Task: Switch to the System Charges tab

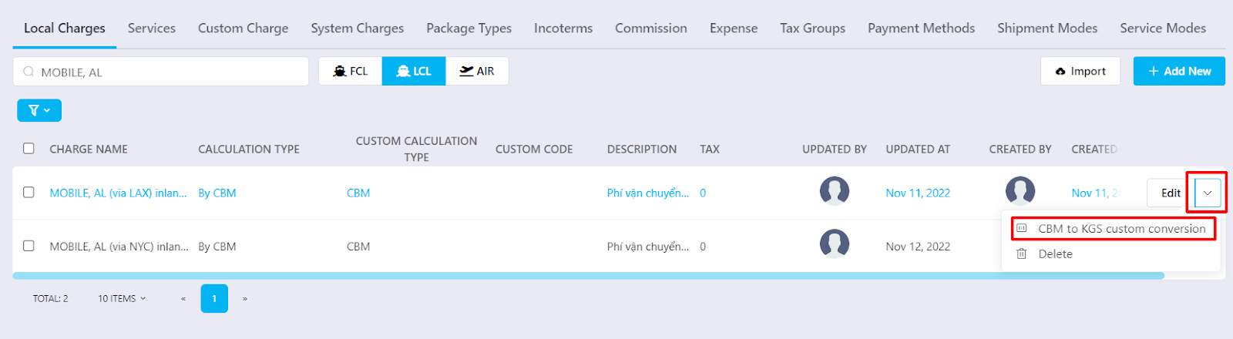Action: [x=358, y=28]
